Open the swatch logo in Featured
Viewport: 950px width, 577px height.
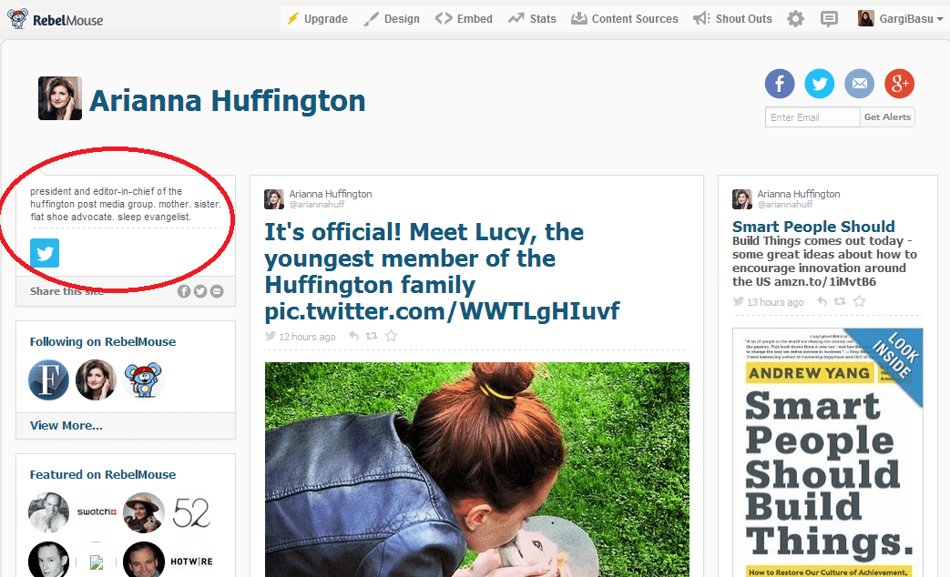coord(96,512)
